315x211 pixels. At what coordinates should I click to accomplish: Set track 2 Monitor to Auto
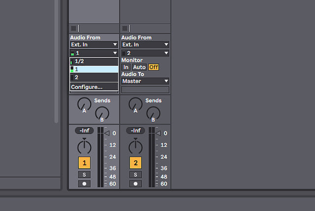(x=139, y=67)
